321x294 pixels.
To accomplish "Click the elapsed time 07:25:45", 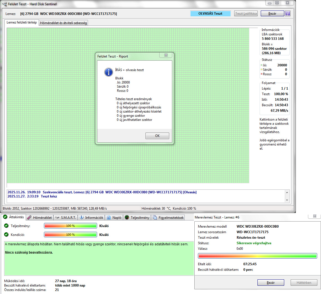I will (250, 264).
